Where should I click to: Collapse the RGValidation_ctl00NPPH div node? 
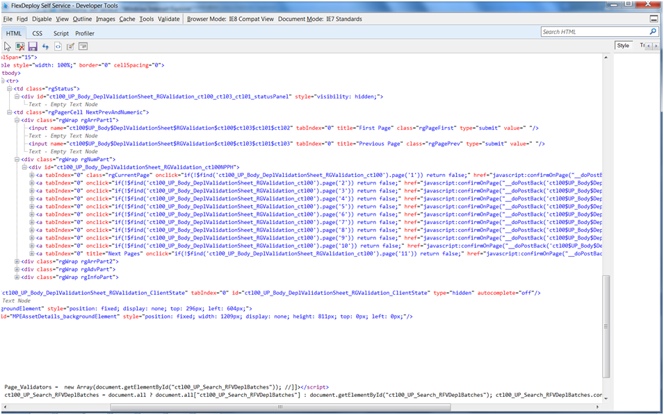pos(24,167)
